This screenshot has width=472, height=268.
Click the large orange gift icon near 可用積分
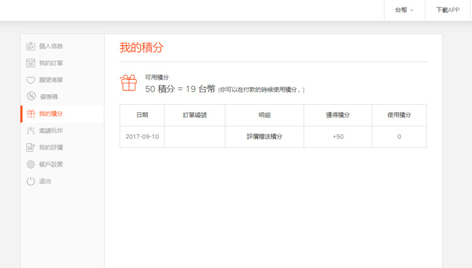tap(128, 83)
